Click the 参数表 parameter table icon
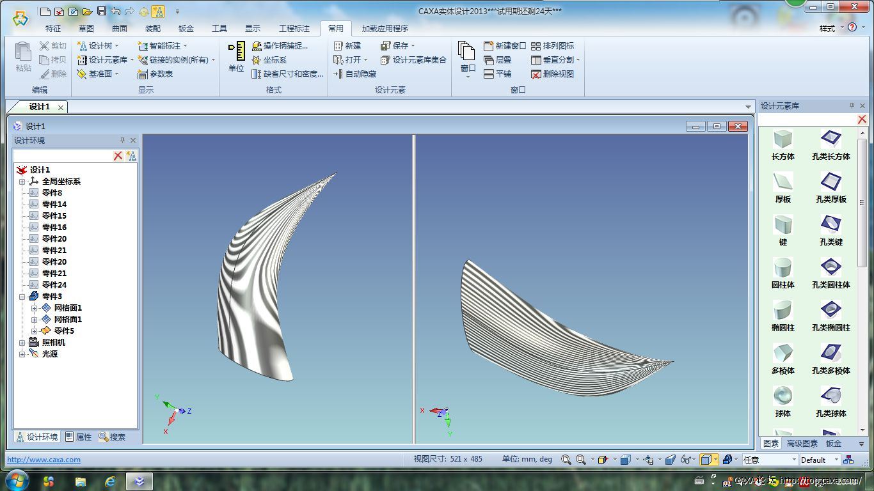The height and width of the screenshot is (491, 874). tap(143, 74)
